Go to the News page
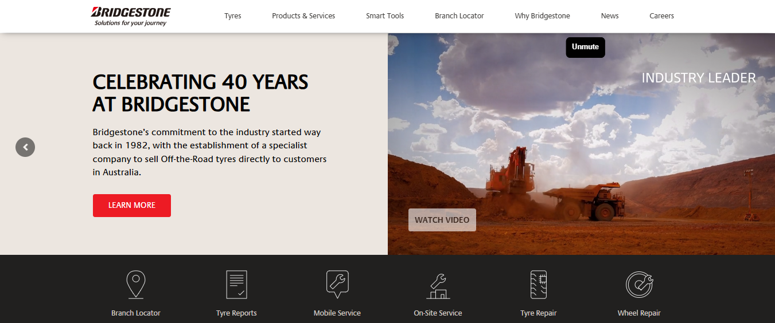Screen dimensions: 775x323 [610, 16]
